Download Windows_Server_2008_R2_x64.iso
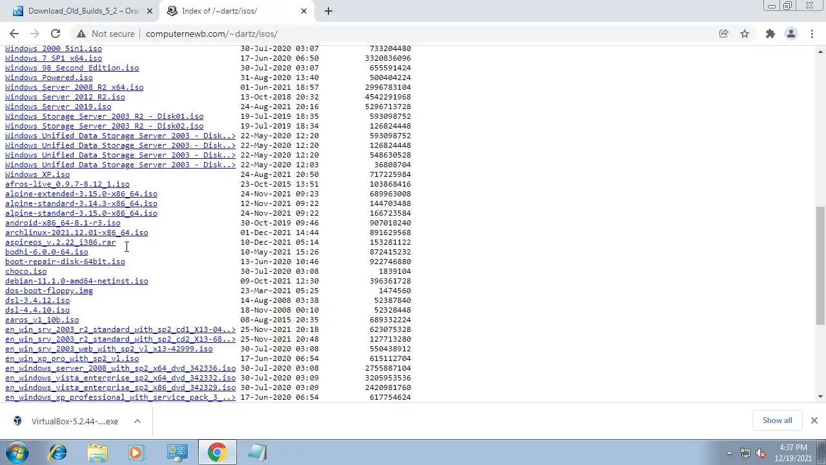 (74, 87)
